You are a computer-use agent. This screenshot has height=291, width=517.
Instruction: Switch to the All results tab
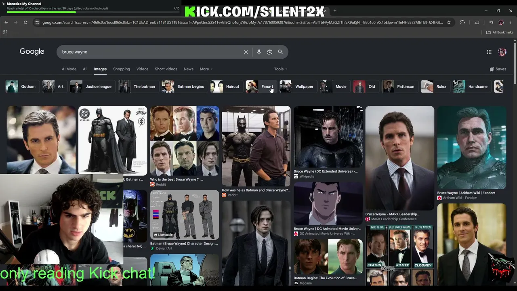pyautogui.click(x=85, y=69)
